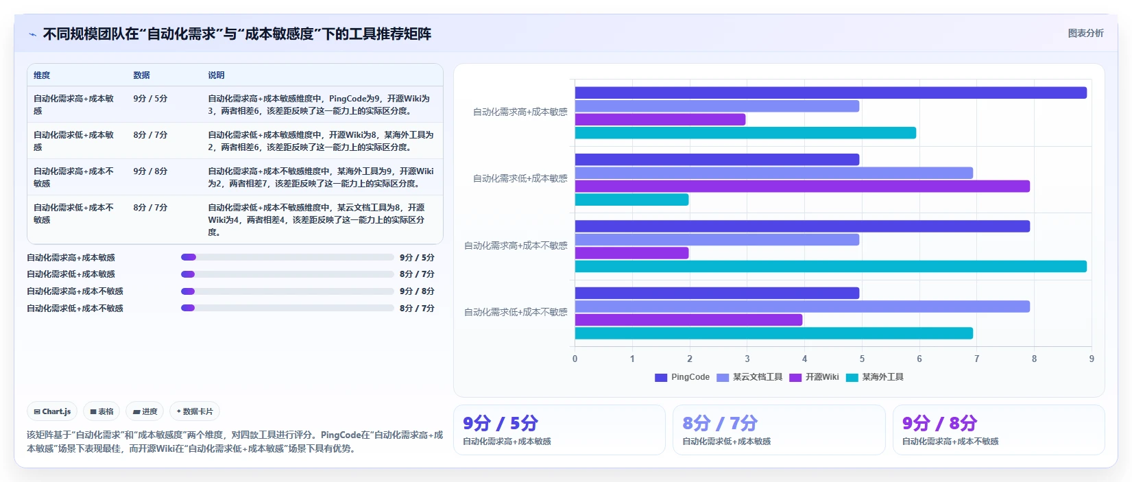The image size is (1132, 482).
Task: Click the 数据 column header
Action: [x=141, y=75]
